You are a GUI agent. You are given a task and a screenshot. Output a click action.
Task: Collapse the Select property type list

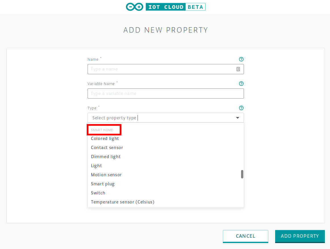[237, 118]
